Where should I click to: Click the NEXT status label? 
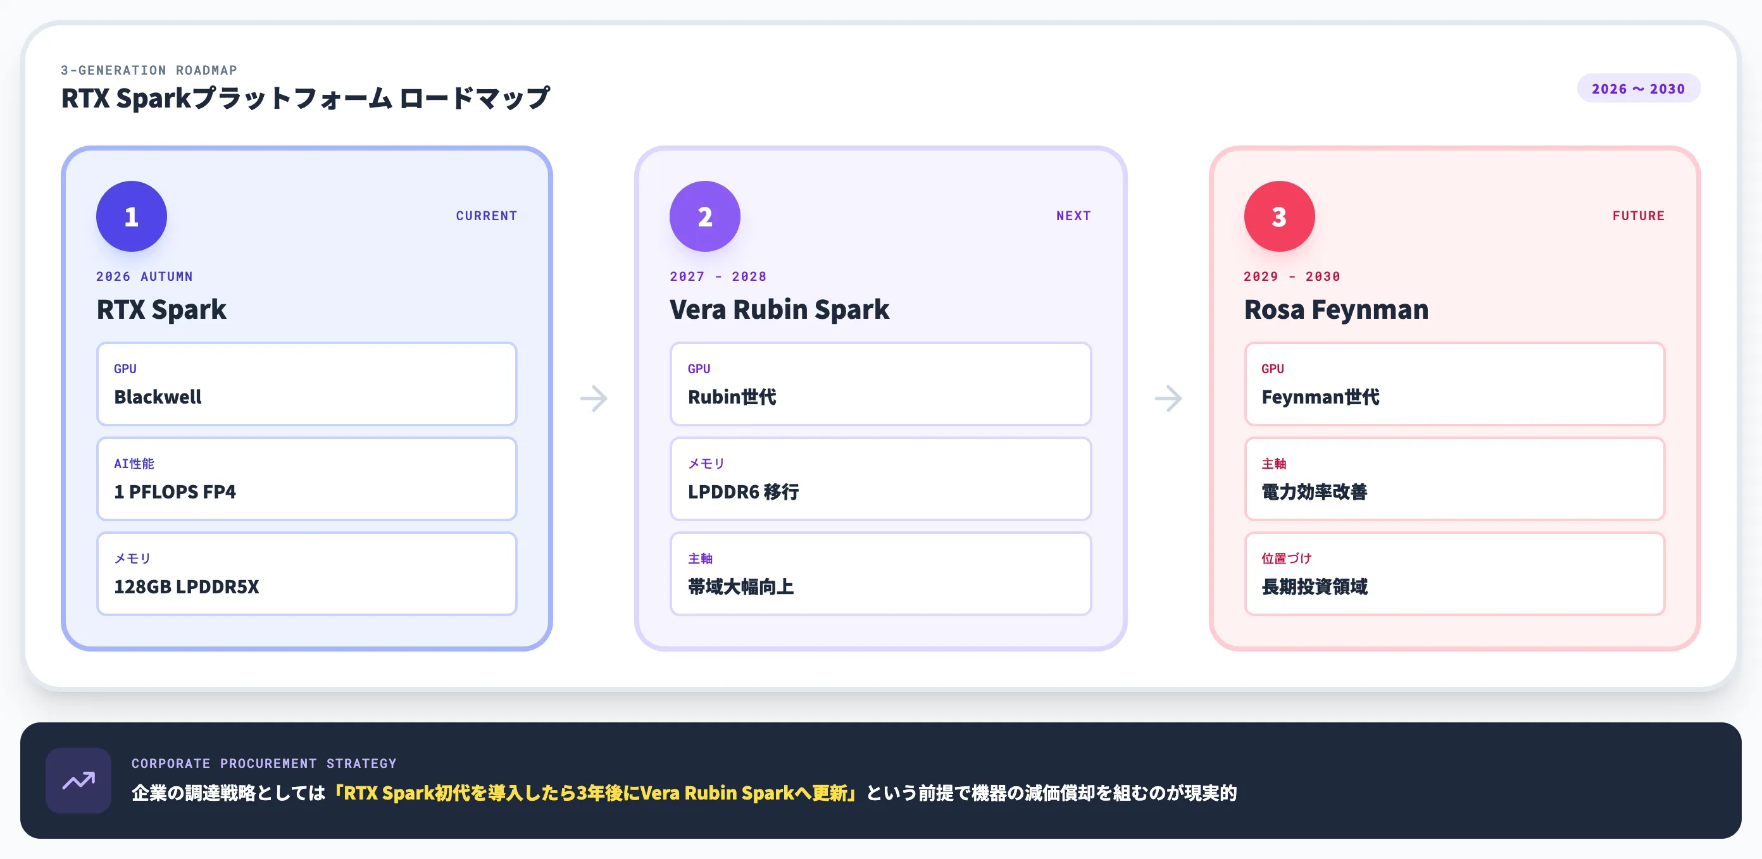1073,216
